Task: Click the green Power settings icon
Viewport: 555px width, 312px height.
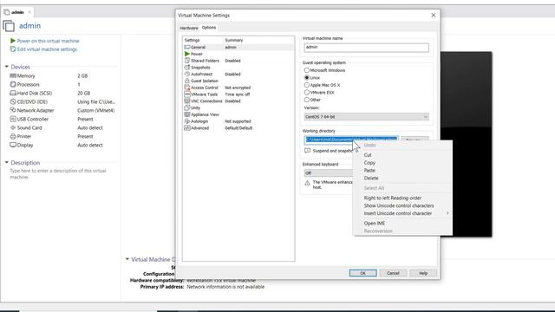Action: [187, 54]
